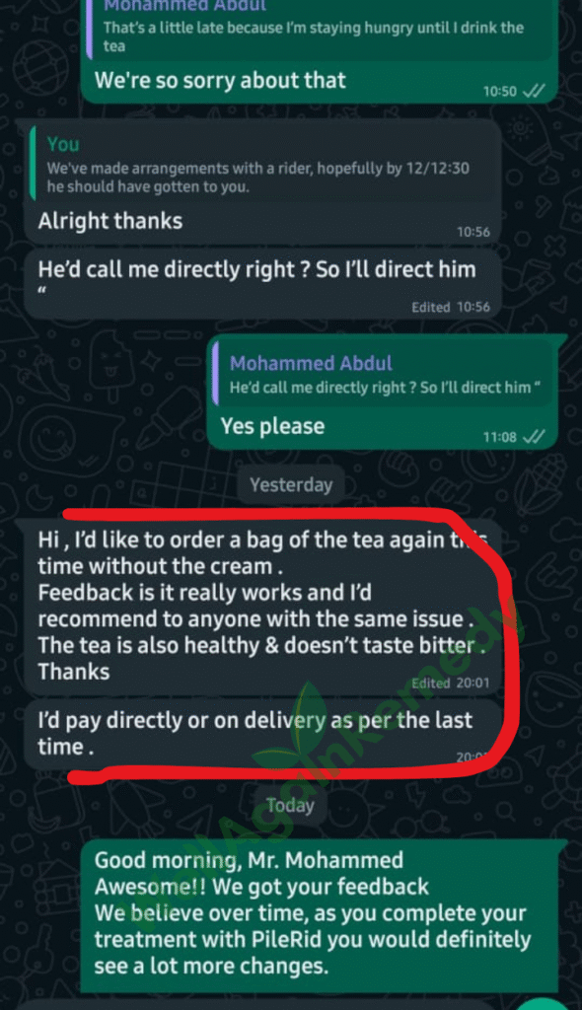The image size is (582, 1010).
Task: Select the 'Alright thanks' message bubble
Action: (263, 181)
